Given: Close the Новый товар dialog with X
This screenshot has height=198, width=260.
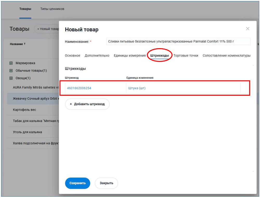Looking at the screenshot, I should tap(248, 29).
